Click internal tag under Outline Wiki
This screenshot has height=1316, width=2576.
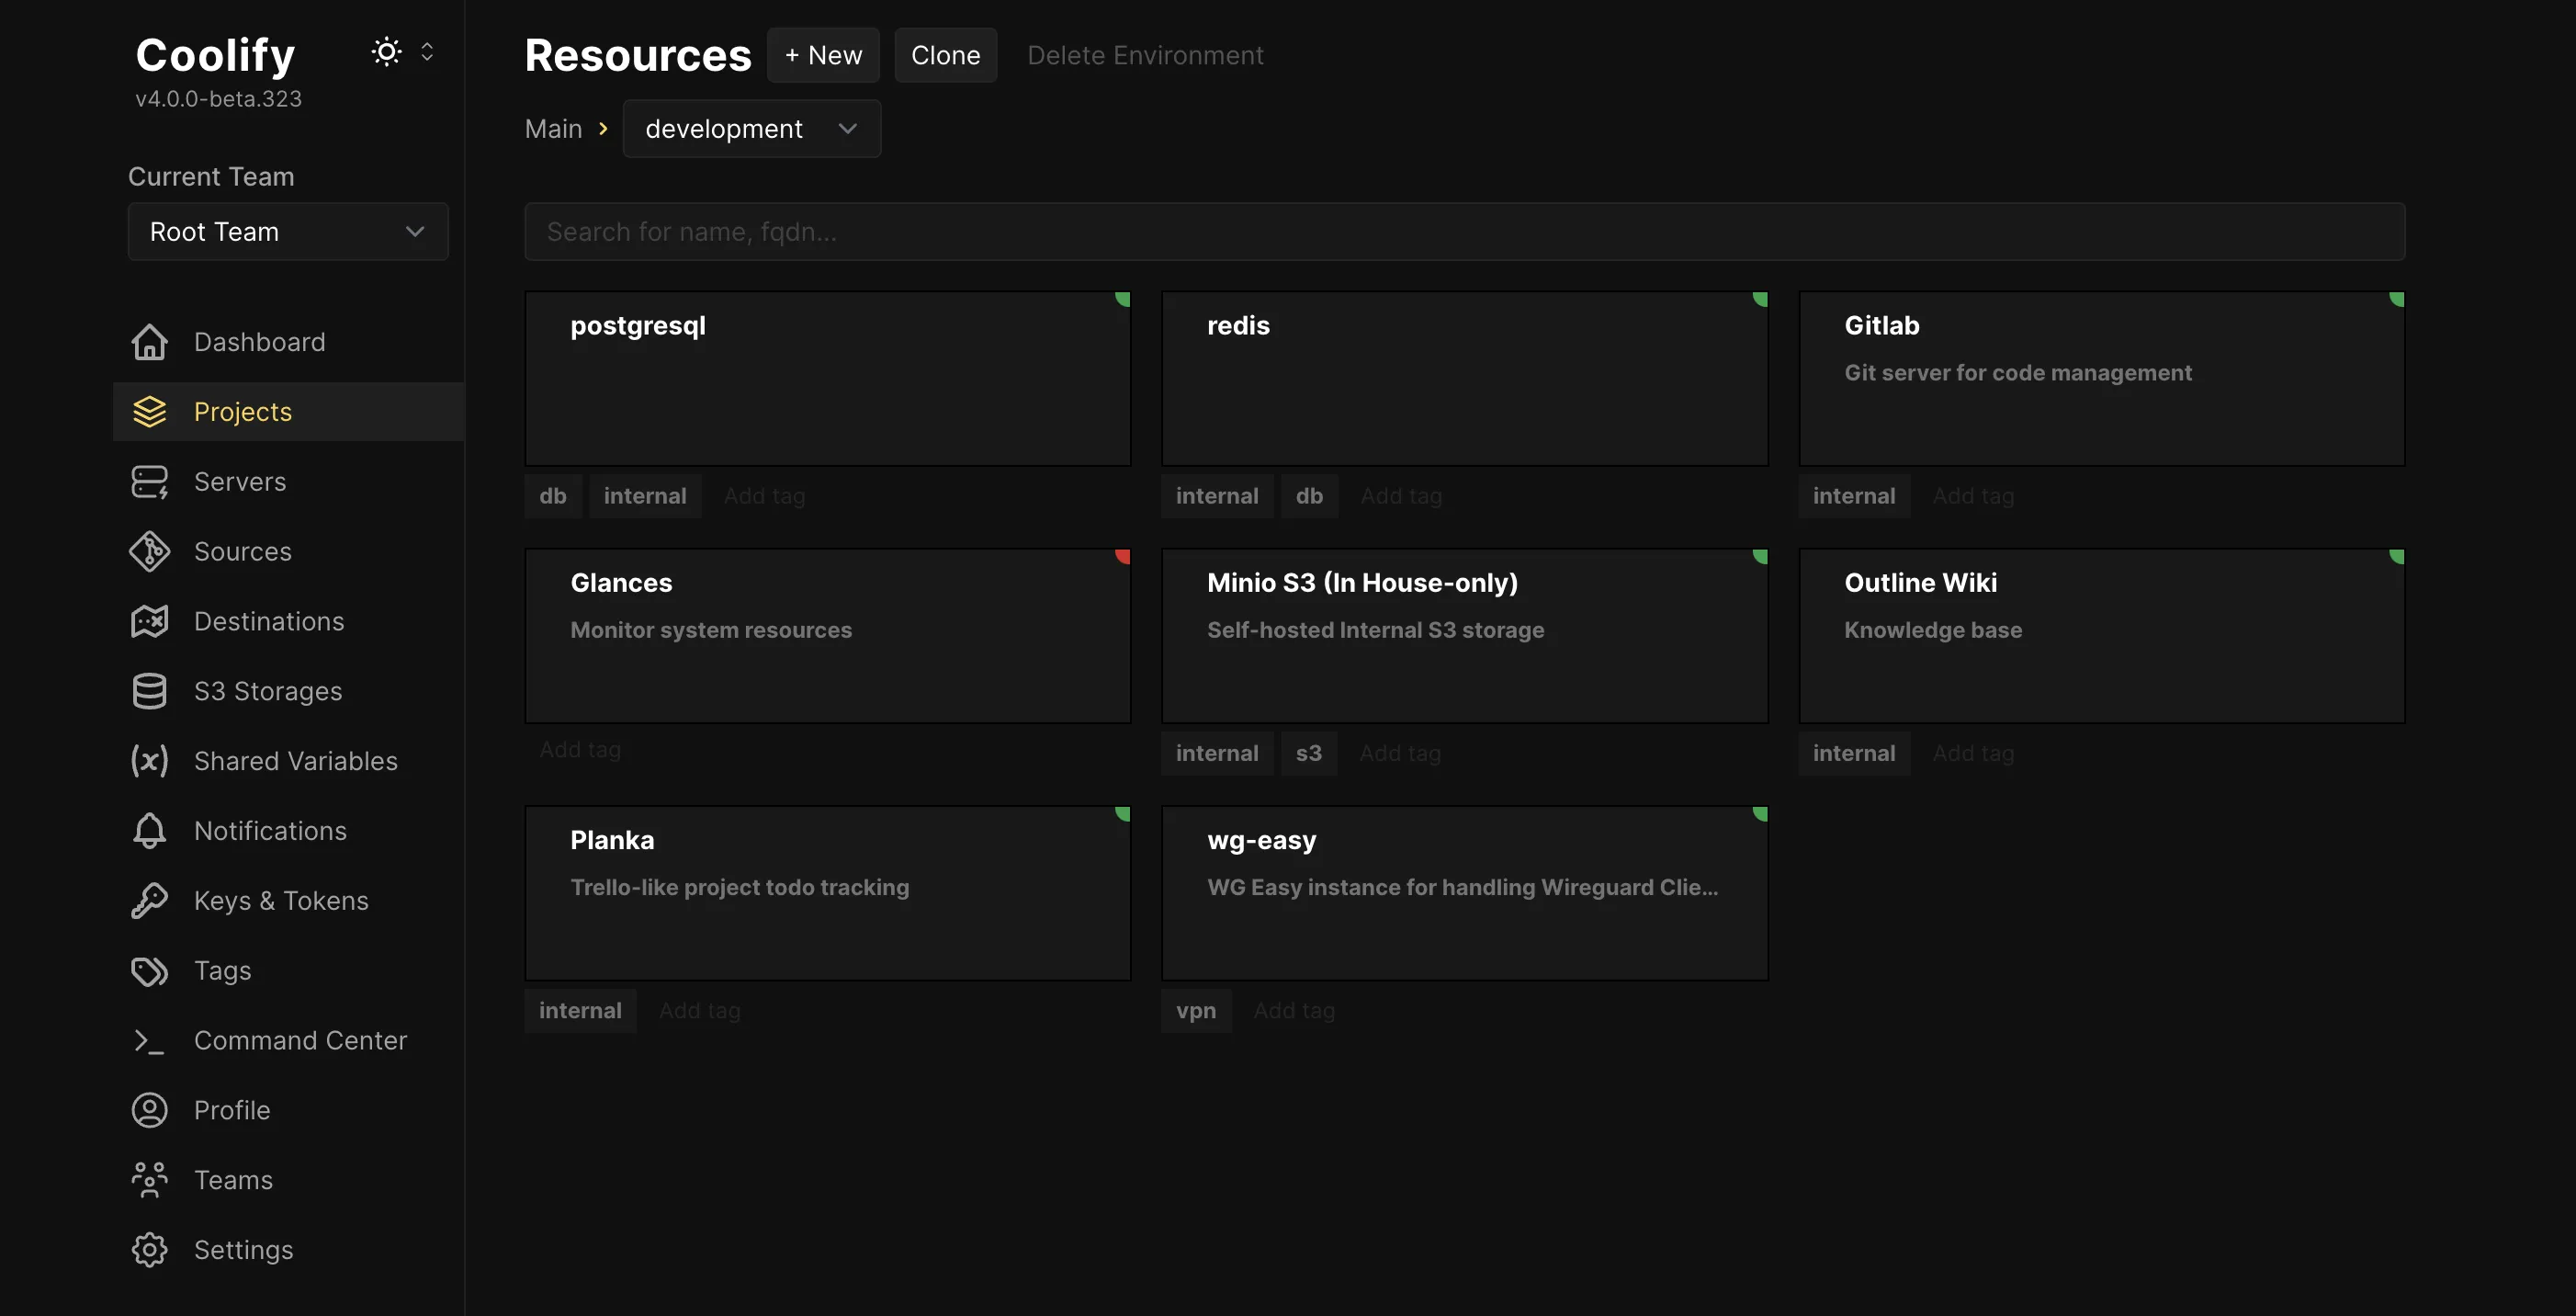point(1854,754)
